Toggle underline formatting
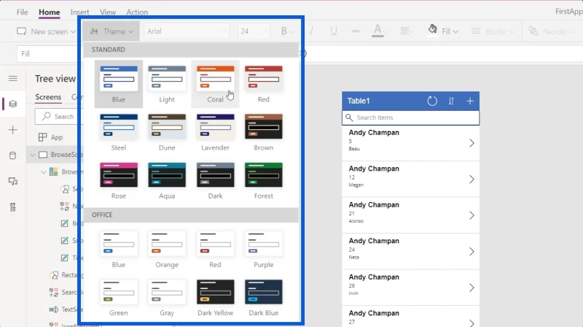Screen dimensions: 583x327 tap(334, 31)
